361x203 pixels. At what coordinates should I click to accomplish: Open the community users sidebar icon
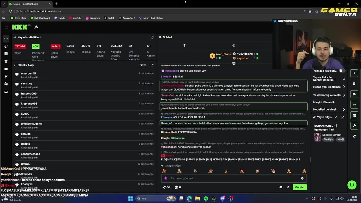[6, 84]
